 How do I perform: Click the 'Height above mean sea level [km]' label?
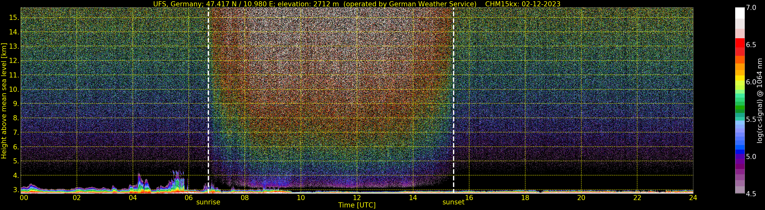4,101
